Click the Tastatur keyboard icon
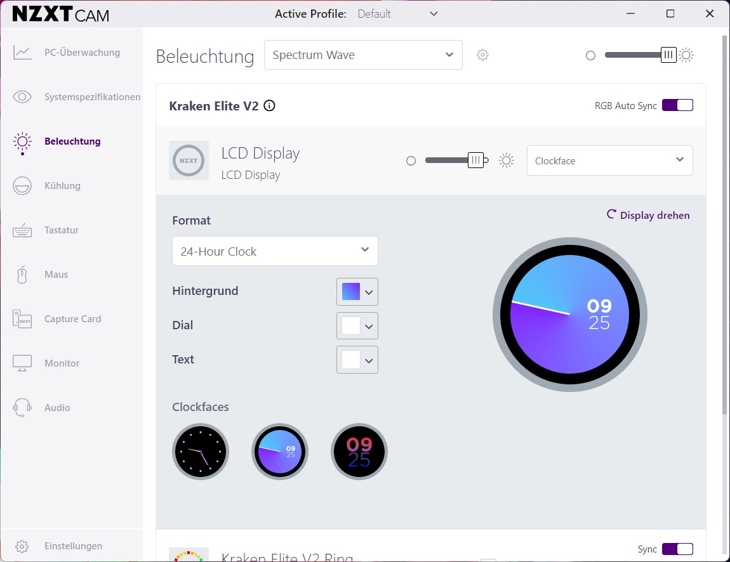The height and width of the screenshot is (562, 730). pos(22,230)
